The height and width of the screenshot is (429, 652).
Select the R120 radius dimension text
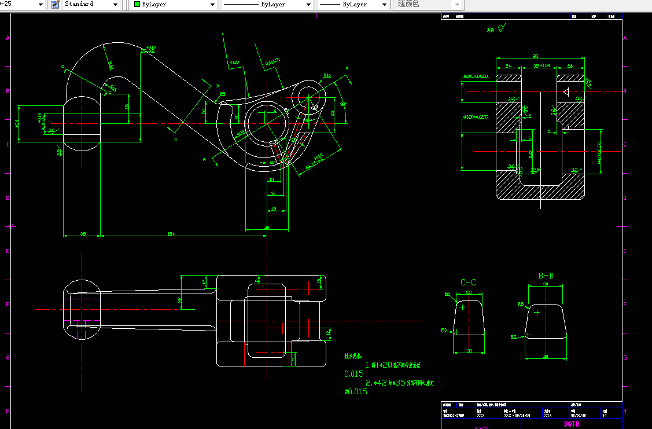(234, 63)
